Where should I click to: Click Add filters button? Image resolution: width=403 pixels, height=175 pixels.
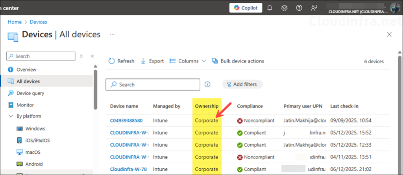242,84
